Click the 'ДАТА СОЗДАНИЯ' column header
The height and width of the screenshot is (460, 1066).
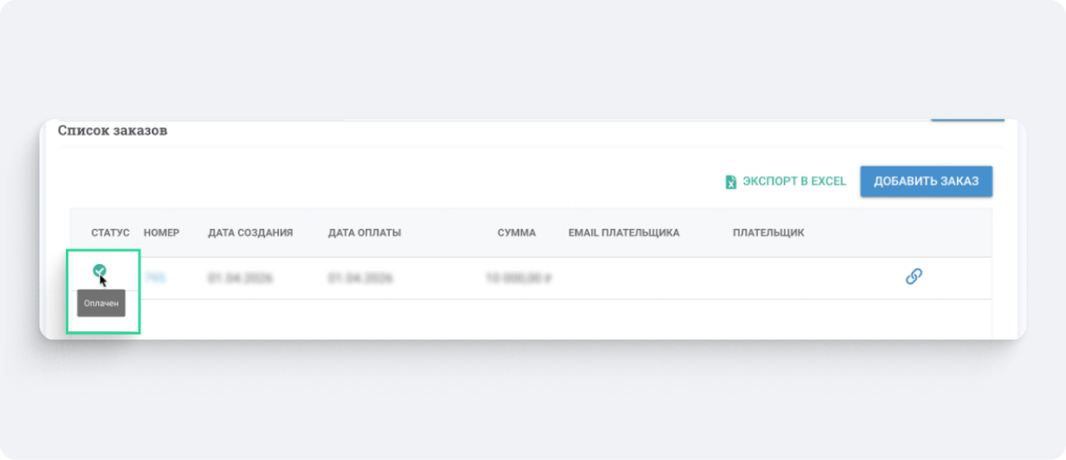click(x=250, y=233)
